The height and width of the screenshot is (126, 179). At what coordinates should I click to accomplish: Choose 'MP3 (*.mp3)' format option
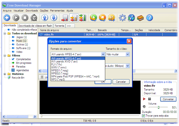click(x=78, y=79)
